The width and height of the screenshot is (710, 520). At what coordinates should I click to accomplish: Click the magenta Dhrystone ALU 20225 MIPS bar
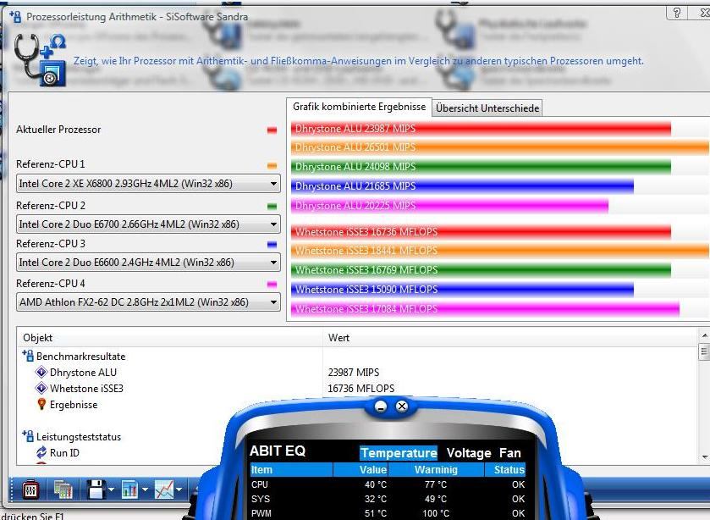(449, 206)
